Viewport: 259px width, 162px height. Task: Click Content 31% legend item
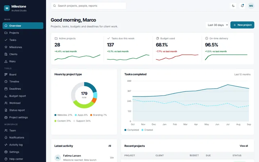[63, 121]
